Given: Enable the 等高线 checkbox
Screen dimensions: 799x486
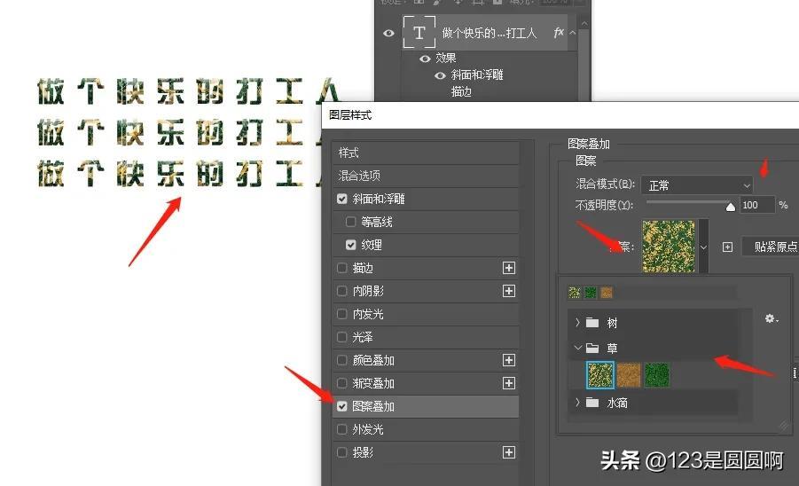Looking at the screenshot, I should (x=350, y=222).
